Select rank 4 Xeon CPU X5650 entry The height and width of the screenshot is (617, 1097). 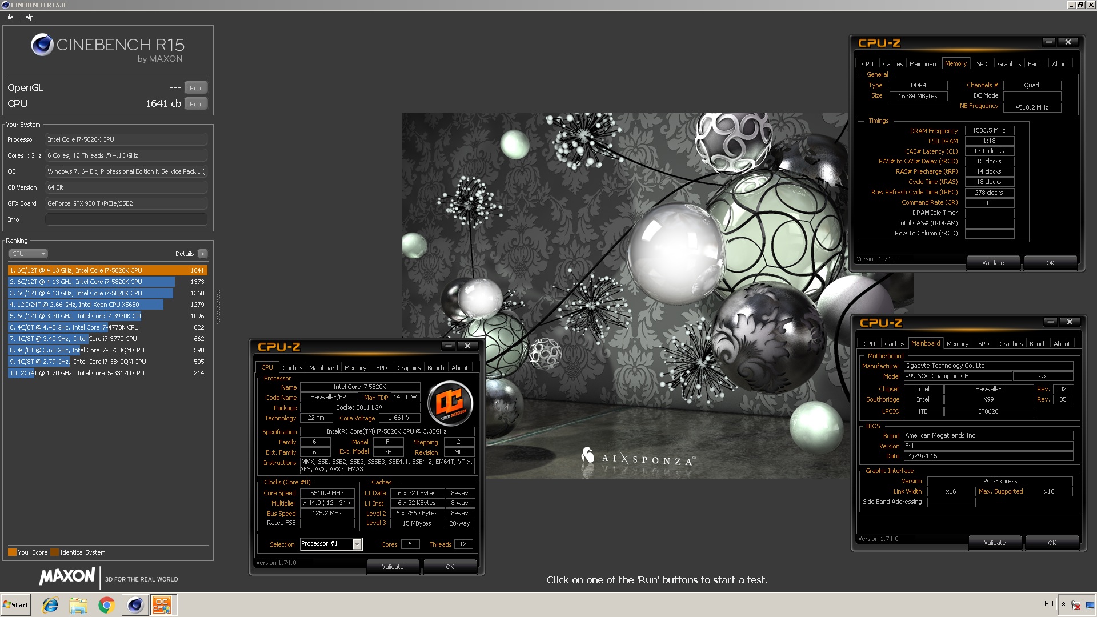click(x=107, y=305)
